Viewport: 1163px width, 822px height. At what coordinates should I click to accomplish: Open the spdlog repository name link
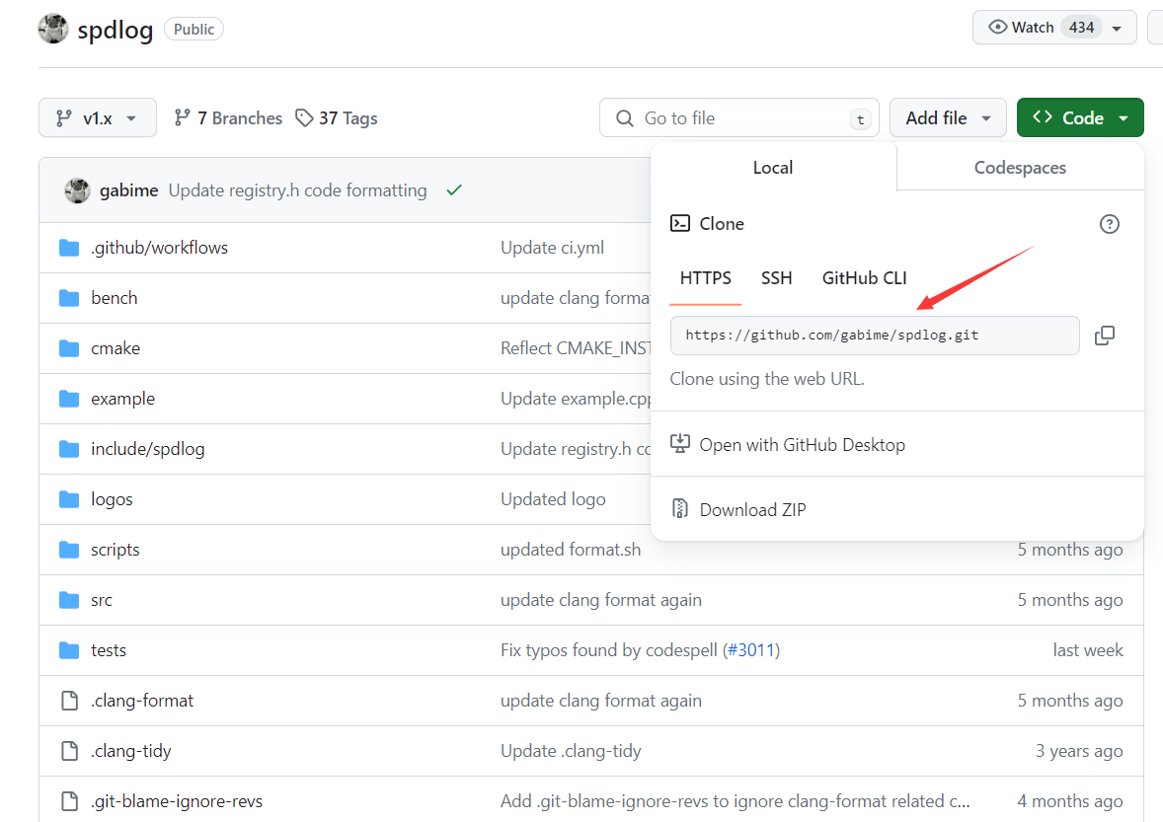(x=115, y=30)
